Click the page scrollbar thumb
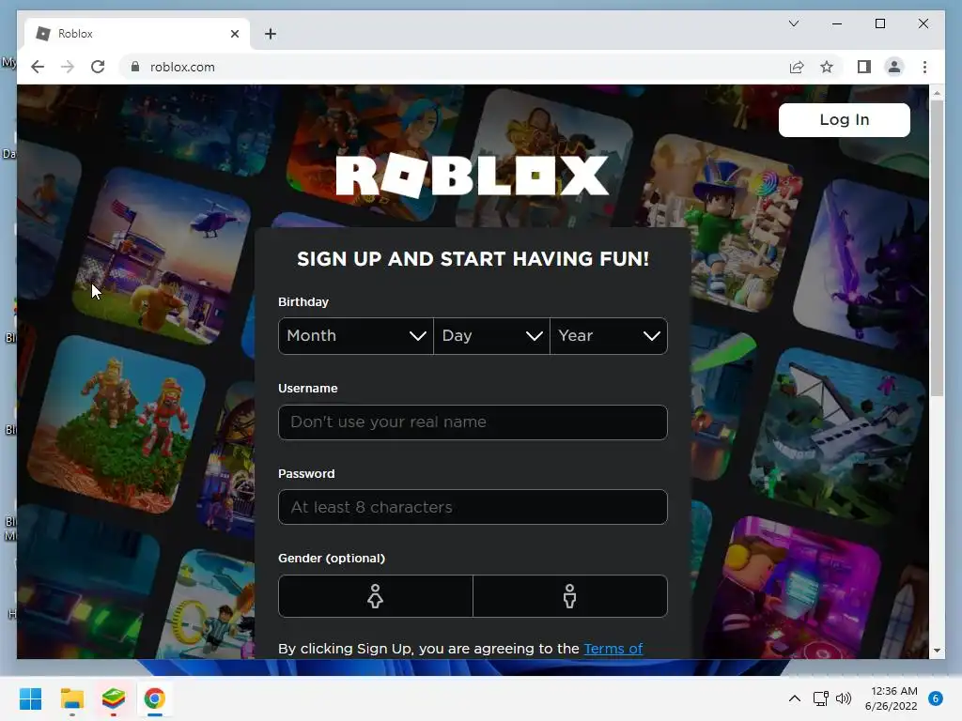This screenshot has width=962, height=721. pyautogui.click(x=937, y=248)
